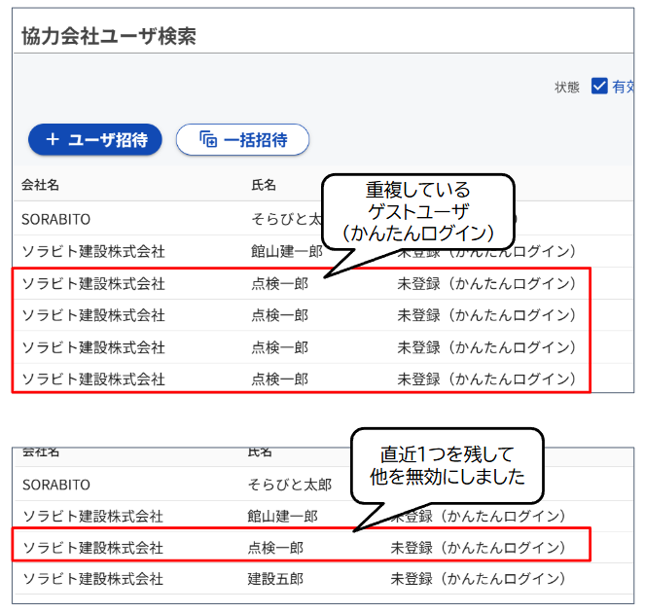The width and height of the screenshot is (645, 613).
Task: Select company name in 建設五郎 row
Action: (x=92, y=579)
